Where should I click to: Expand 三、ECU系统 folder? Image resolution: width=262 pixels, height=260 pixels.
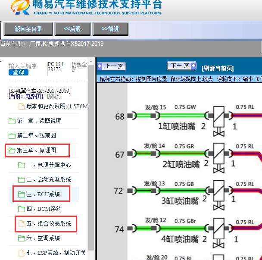pos(43,194)
